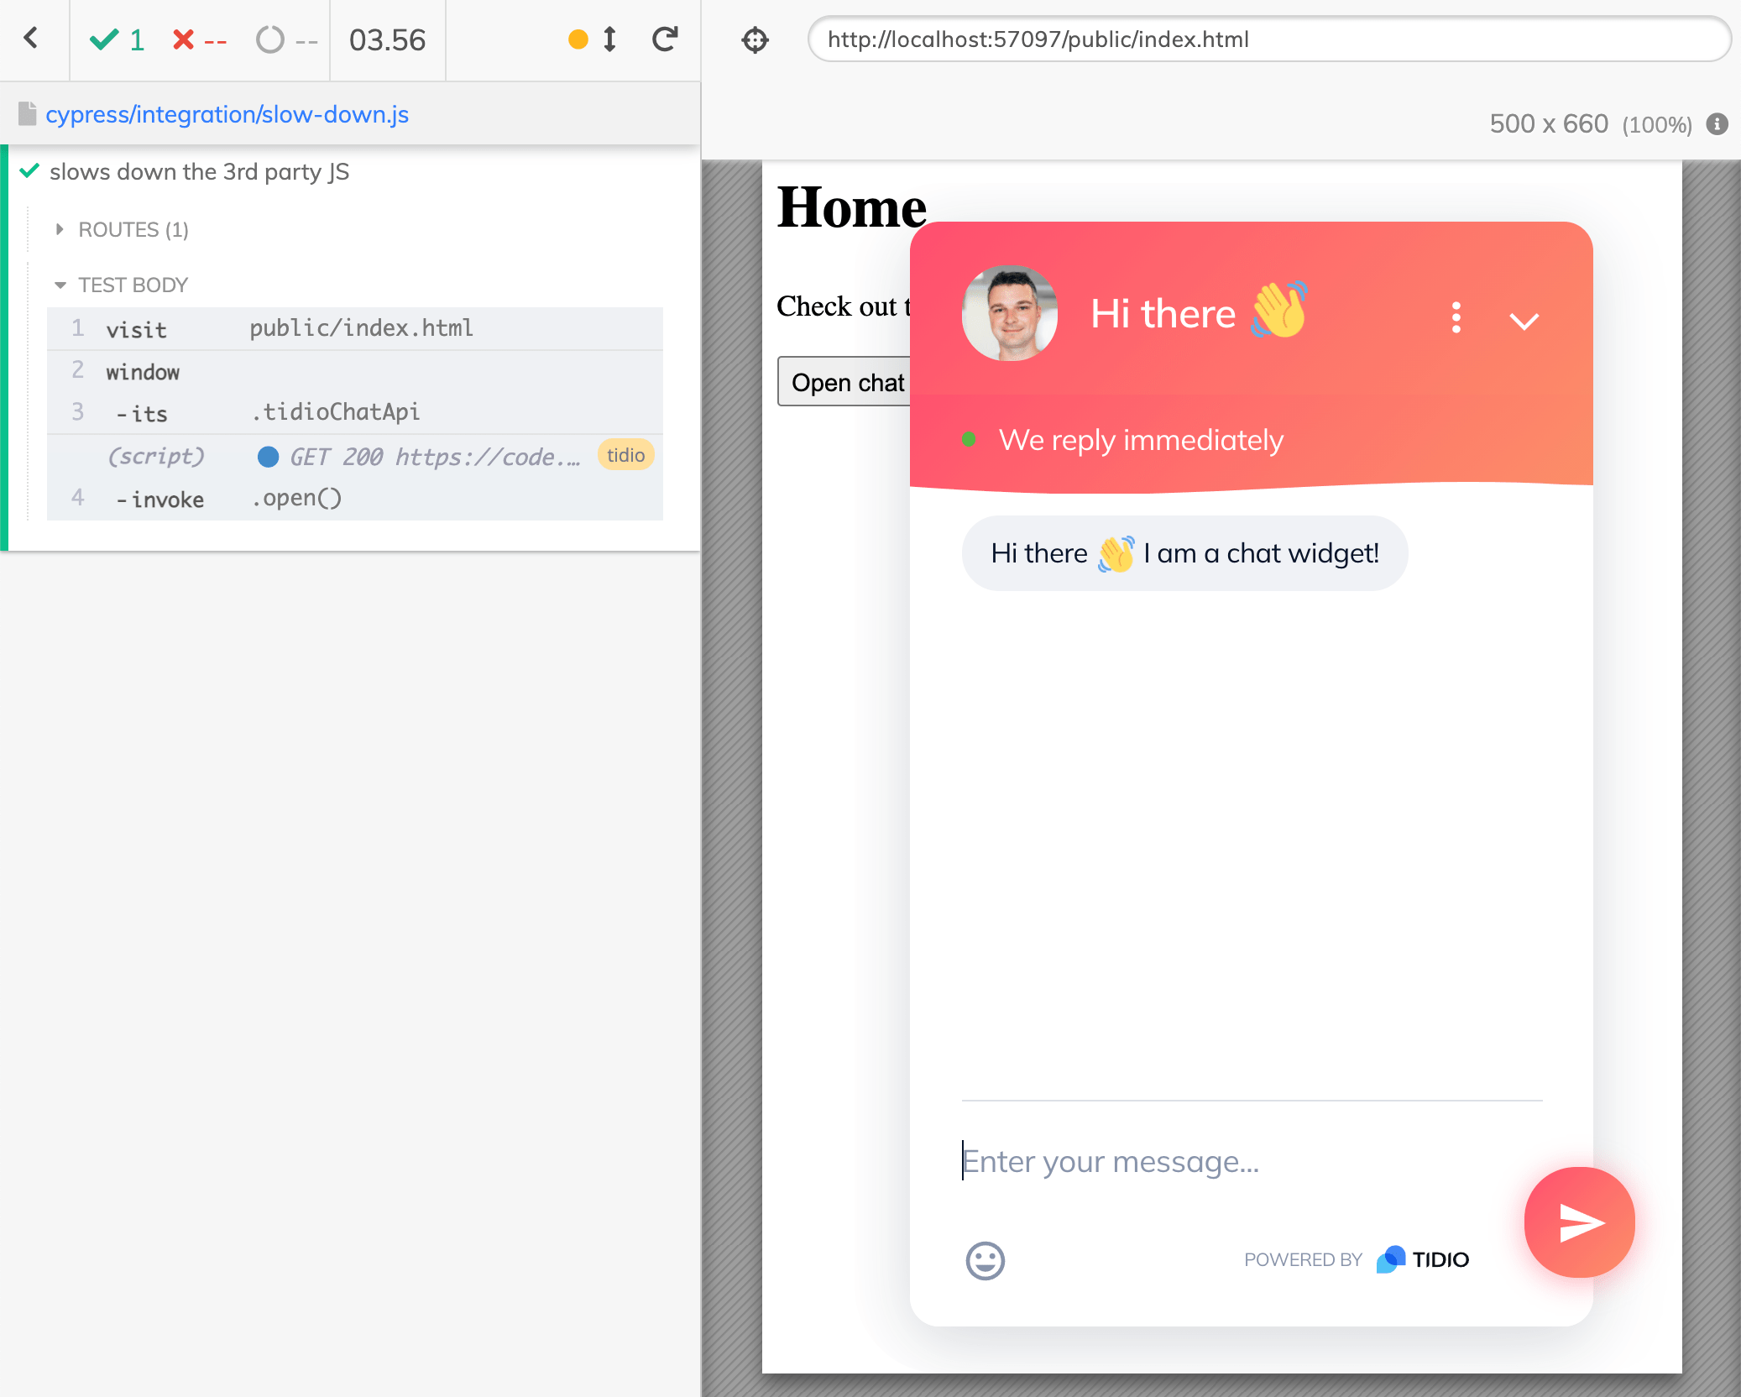This screenshot has height=1397, width=1741.
Task: Open cypress/integration/slow-down.js file link
Action: [227, 114]
